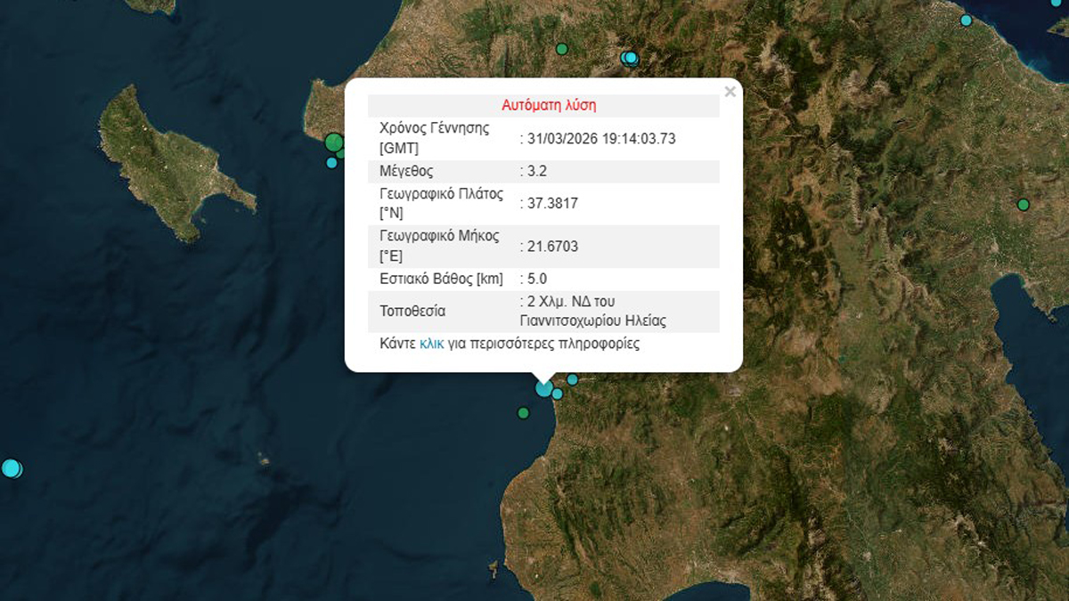1069x601 pixels.
Task: Select the cyan dot northeast of the popup anchor
Action: point(572,378)
